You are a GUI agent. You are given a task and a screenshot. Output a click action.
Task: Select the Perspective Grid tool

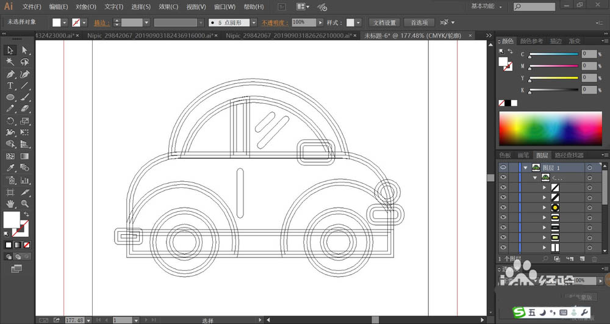pos(24,144)
